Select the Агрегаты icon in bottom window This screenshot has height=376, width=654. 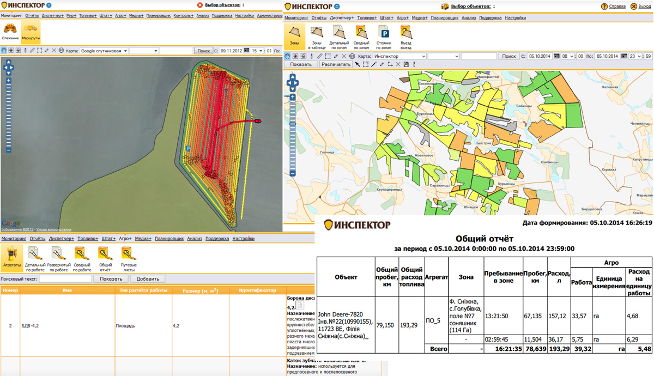click(11, 258)
